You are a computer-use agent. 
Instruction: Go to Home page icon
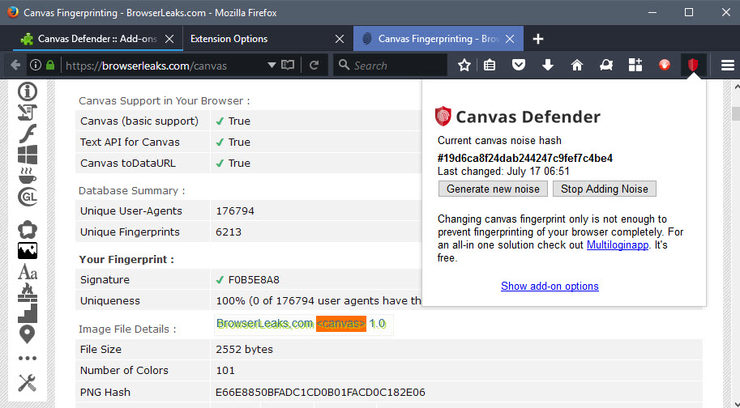(x=577, y=65)
